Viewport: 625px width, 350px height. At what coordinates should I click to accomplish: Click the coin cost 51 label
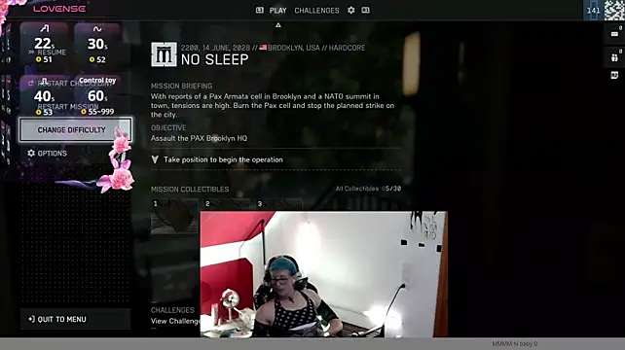[44, 59]
